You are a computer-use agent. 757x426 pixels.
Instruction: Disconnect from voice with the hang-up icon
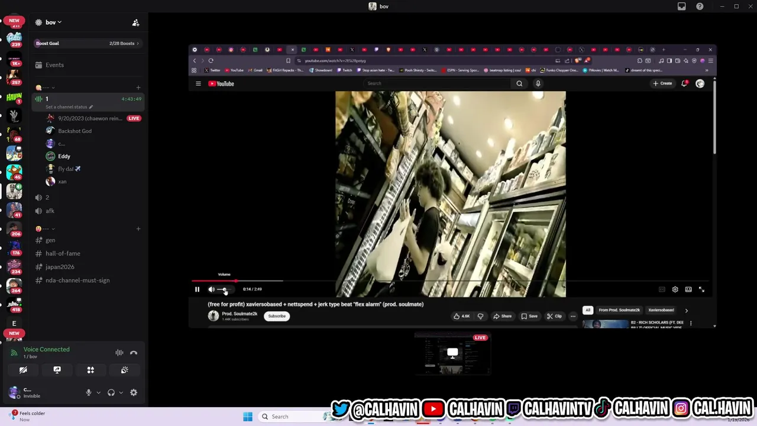tap(134, 353)
